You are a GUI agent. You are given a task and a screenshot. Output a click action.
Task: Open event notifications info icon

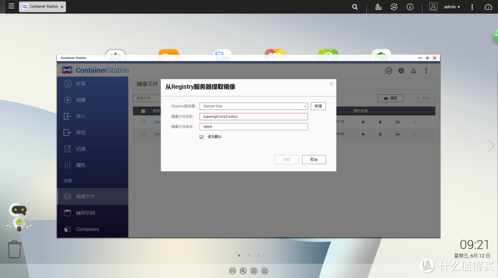(410, 6)
